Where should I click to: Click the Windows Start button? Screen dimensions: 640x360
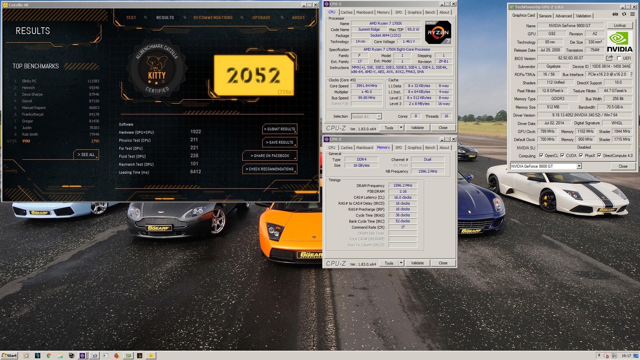(x=9, y=356)
